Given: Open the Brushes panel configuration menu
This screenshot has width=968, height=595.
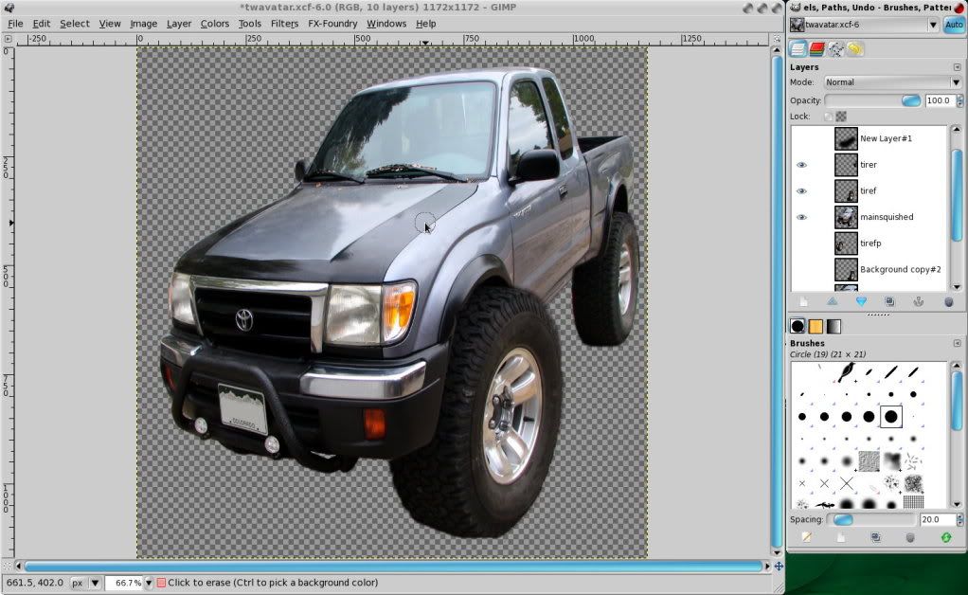Looking at the screenshot, I should pos(957,343).
